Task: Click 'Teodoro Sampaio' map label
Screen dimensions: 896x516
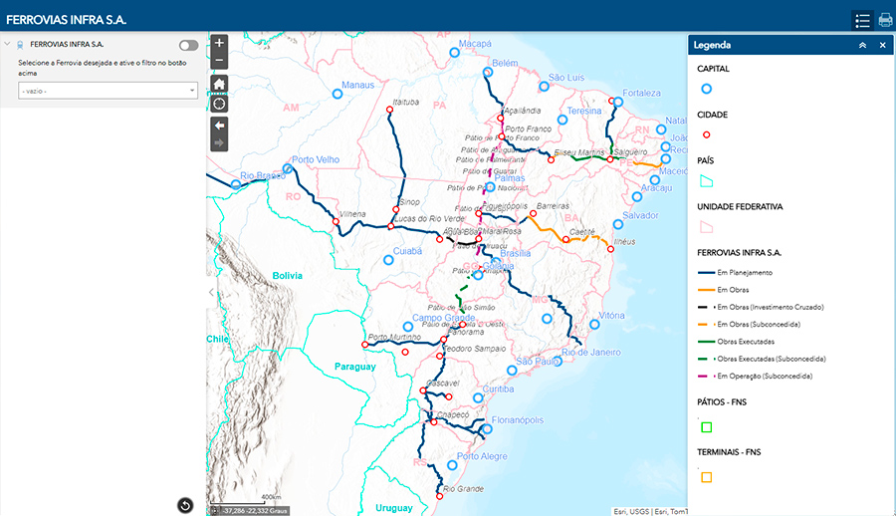Action: pos(475,349)
